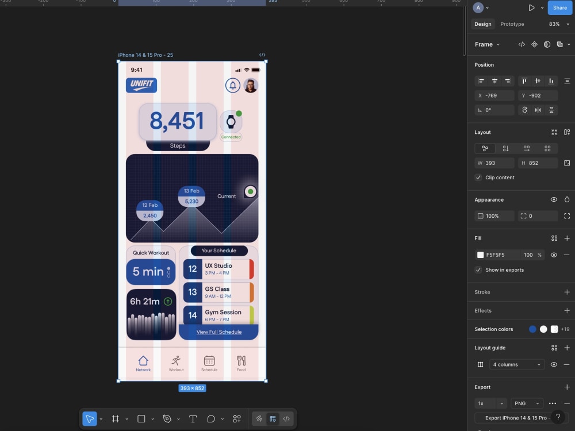This screenshot has height=431, width=575.
Task: Switch to Dev Mode in toolbar
Action: pos(286,418)
